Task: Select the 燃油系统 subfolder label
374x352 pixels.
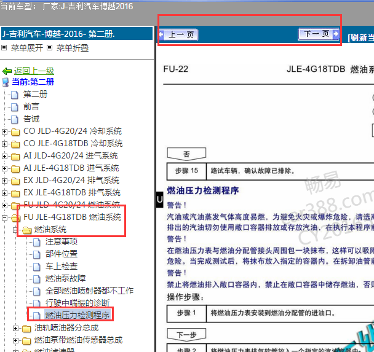Action: pos(50,230)
